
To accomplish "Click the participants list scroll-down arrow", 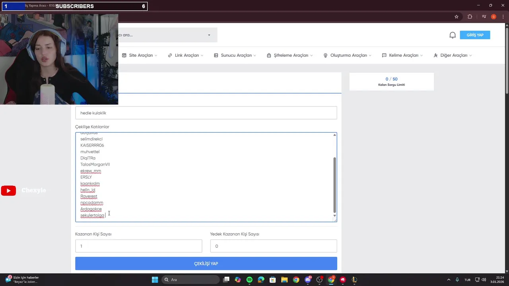I will point(334,216).
